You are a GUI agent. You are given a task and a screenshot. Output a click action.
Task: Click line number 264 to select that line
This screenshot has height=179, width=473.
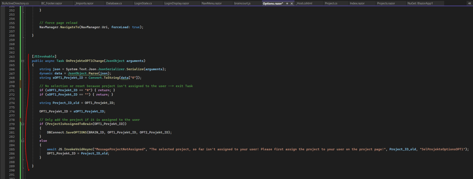12,61
